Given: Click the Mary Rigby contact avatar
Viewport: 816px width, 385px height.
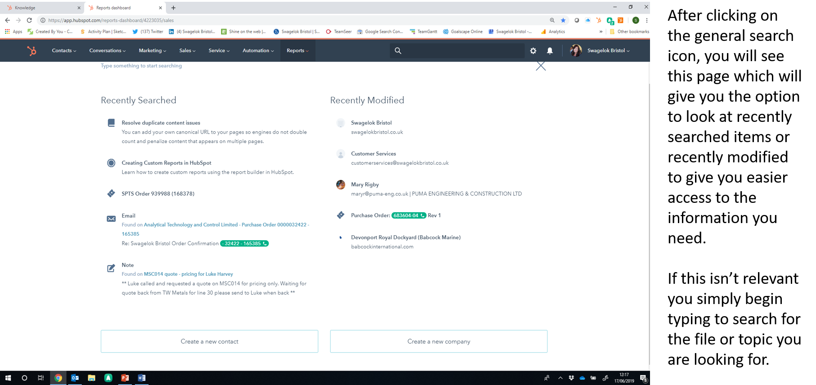Looking at the screenshot, I should click(341, 184).
